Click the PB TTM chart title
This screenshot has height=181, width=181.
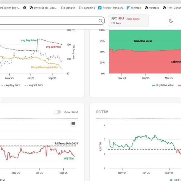[x=102, y=112]
